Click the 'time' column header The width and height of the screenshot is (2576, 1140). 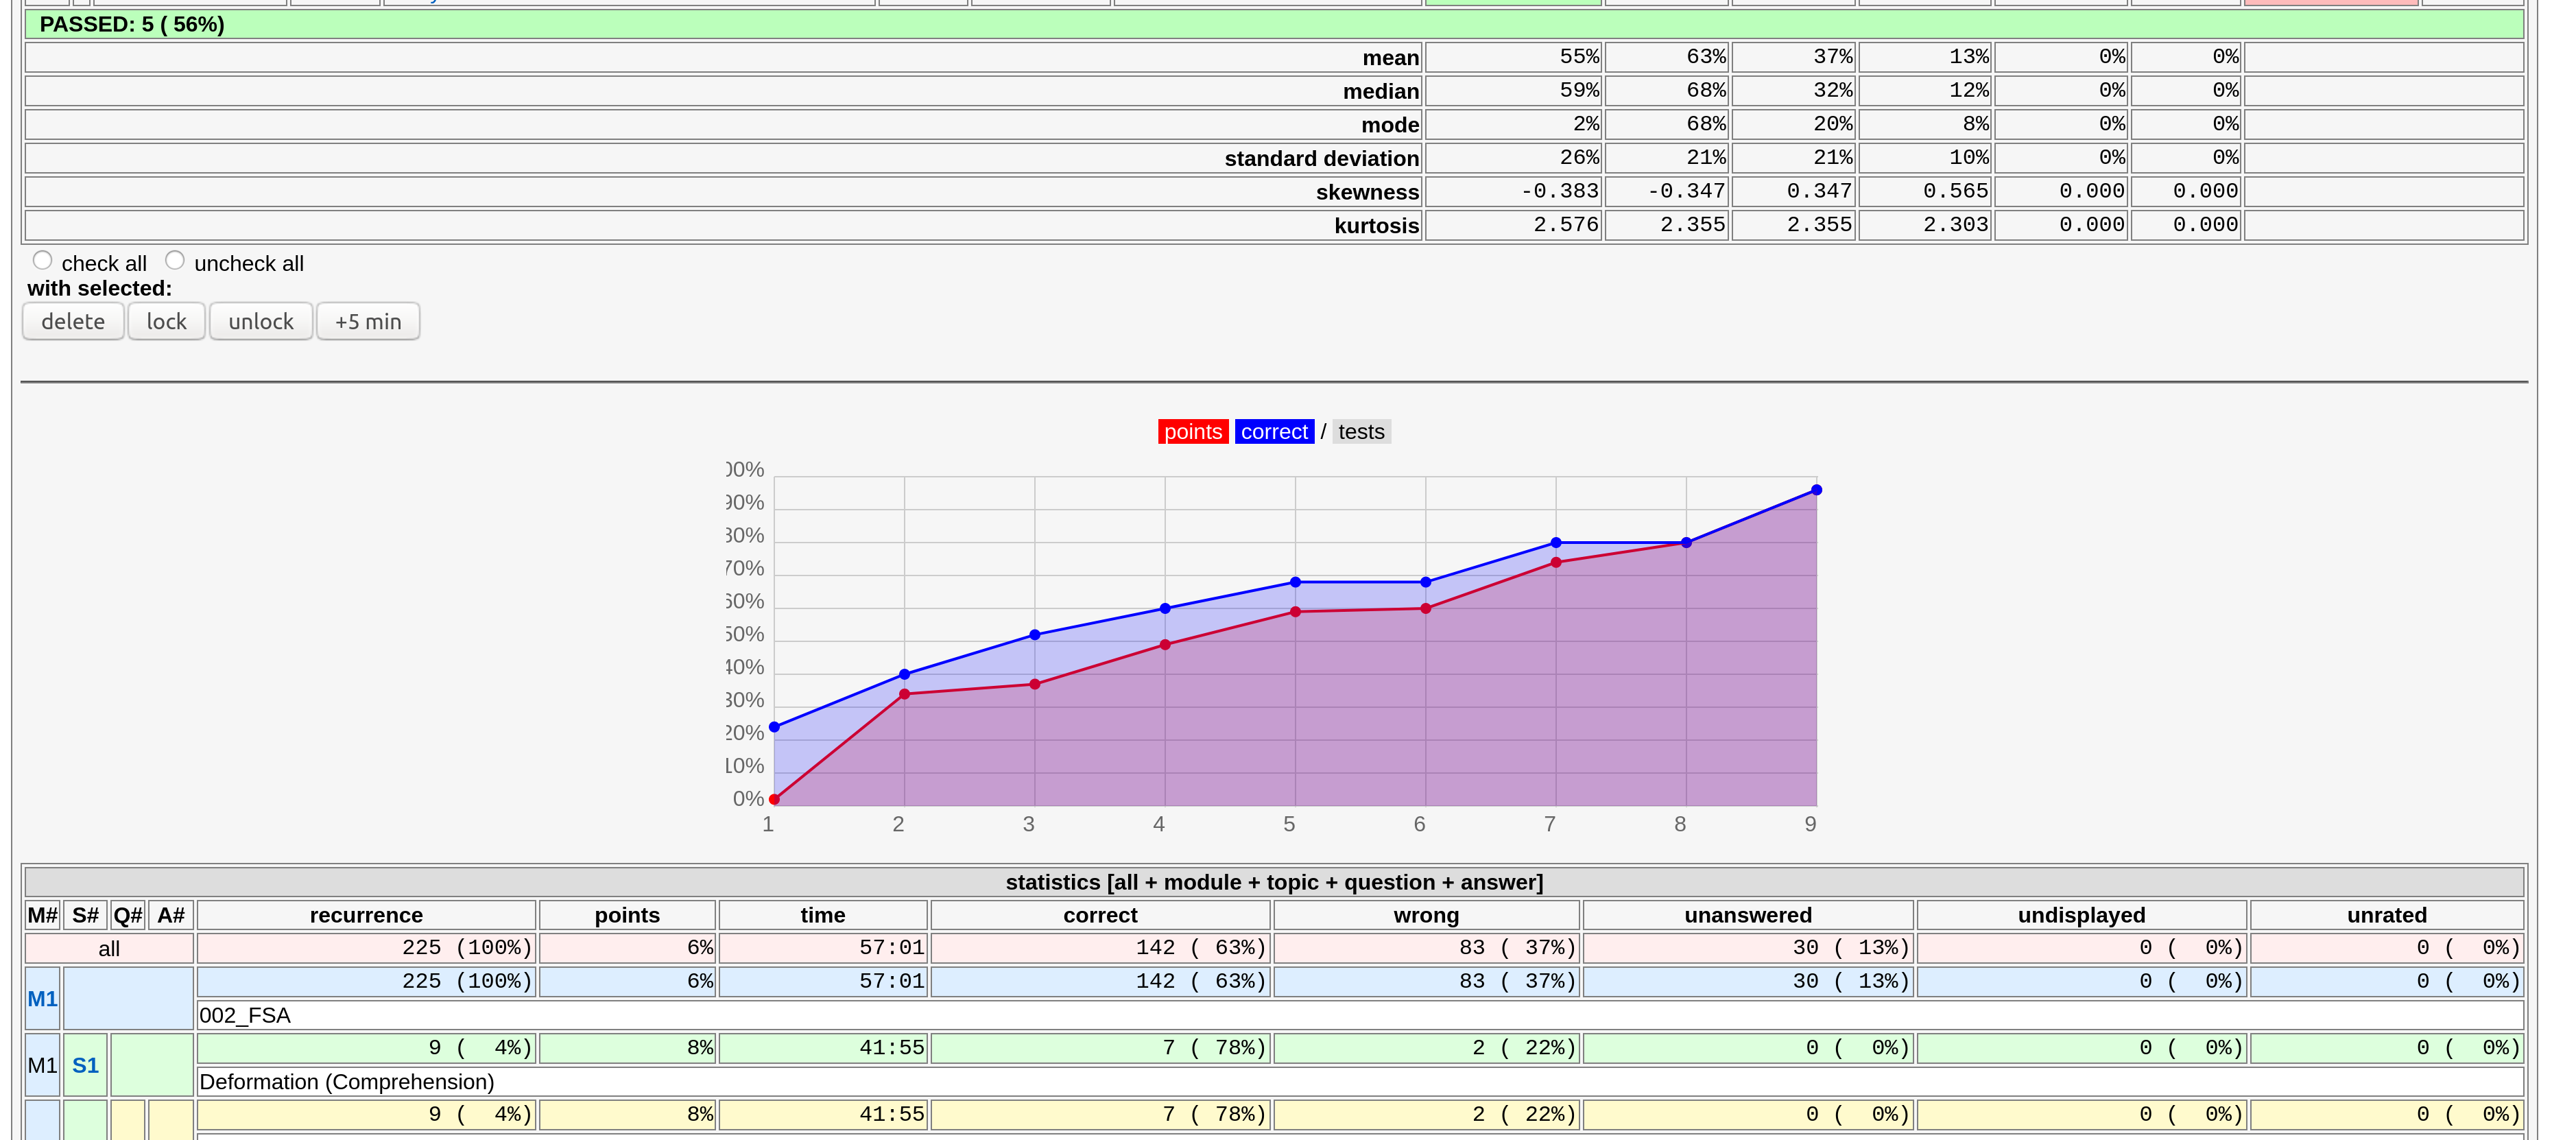pyautogui.click(x=822, y=915)
